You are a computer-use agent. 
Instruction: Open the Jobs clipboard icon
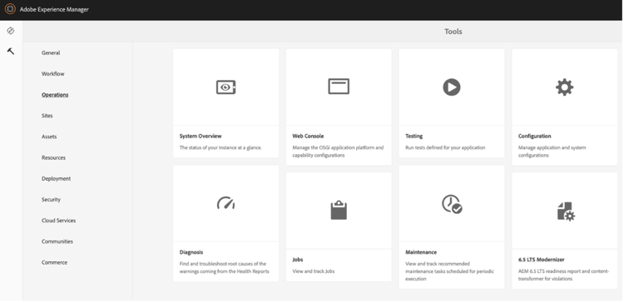coord(339,210)
